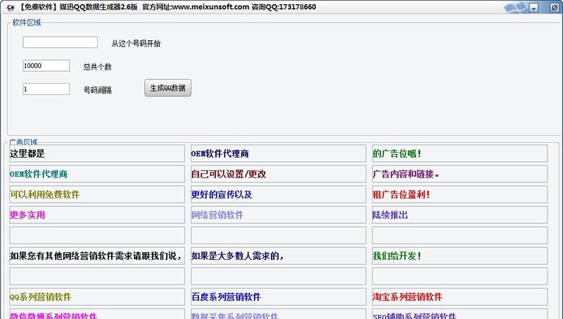
Task: Open the 陆续推出 ad link
Action: point(460,215)
